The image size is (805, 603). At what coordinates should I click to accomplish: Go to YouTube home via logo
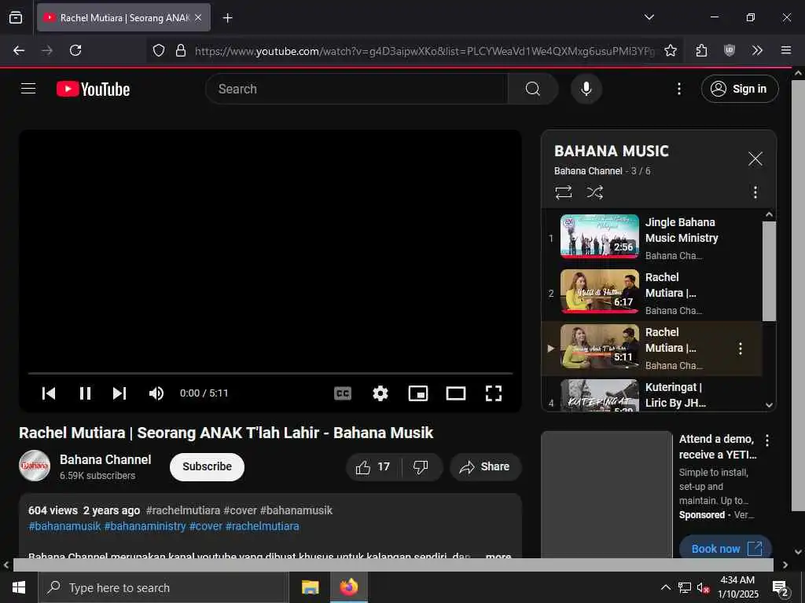pos(93,90)
